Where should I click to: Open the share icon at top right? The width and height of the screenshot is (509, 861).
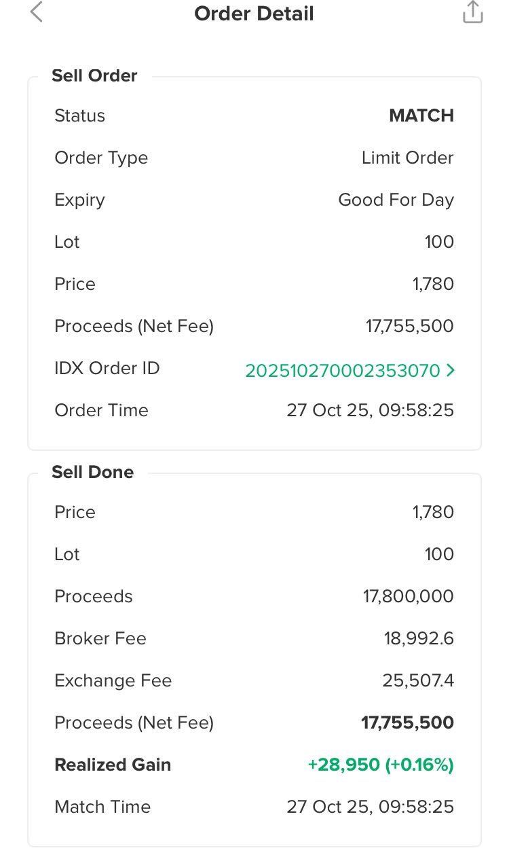click(x=472, y=12)
